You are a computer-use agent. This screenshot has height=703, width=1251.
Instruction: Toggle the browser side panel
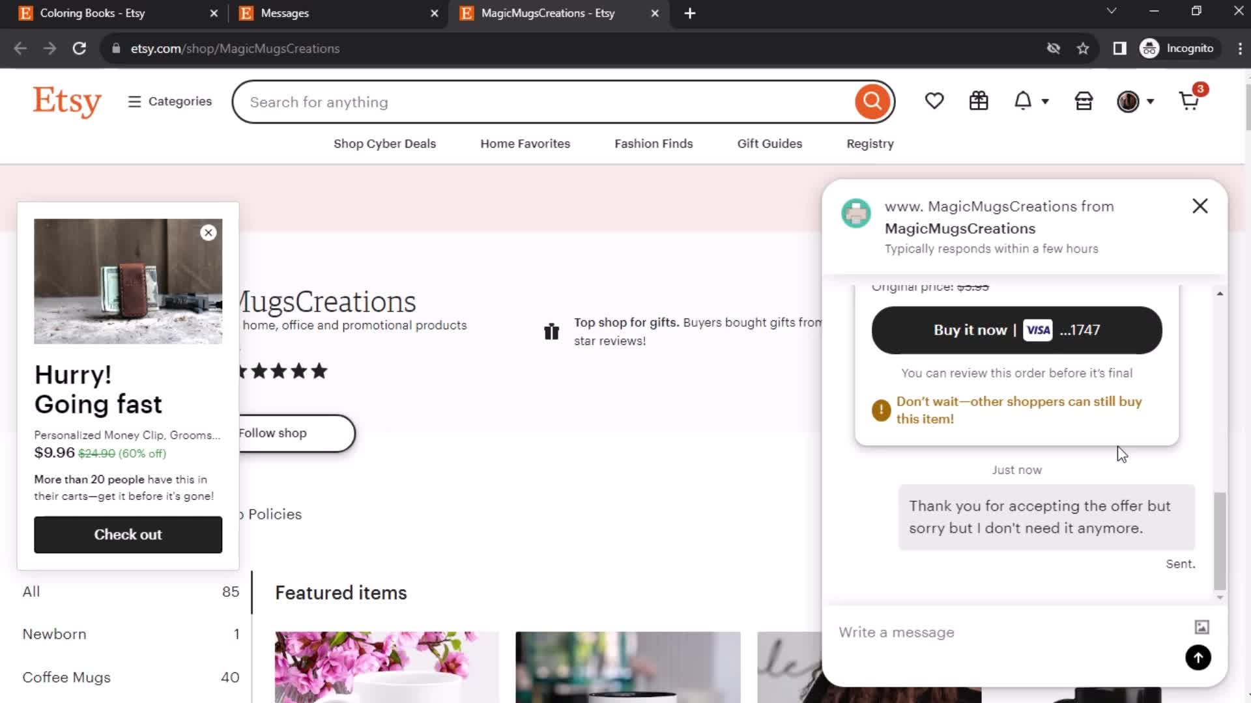1119,48
